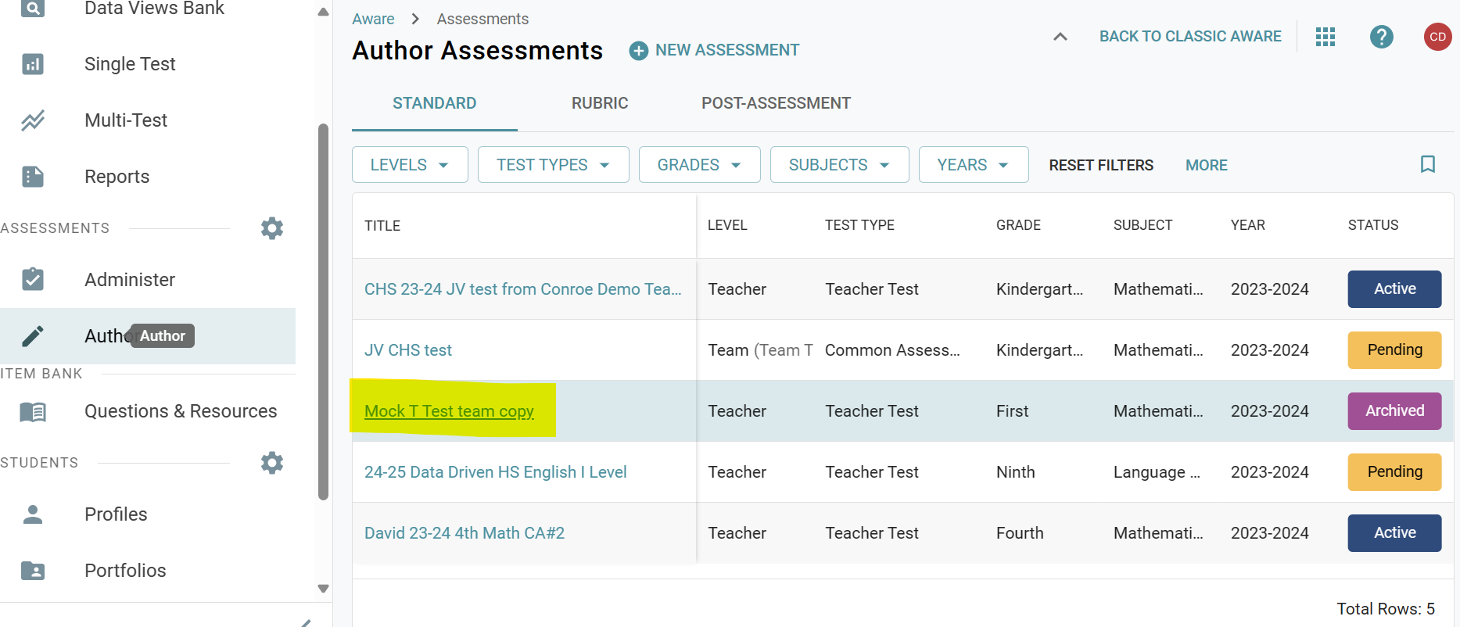Bookmark the current filter set
This screenshot has height=627, width=1460.
[1427, 164]
